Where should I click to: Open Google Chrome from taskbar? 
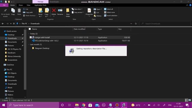pos(83,105)
